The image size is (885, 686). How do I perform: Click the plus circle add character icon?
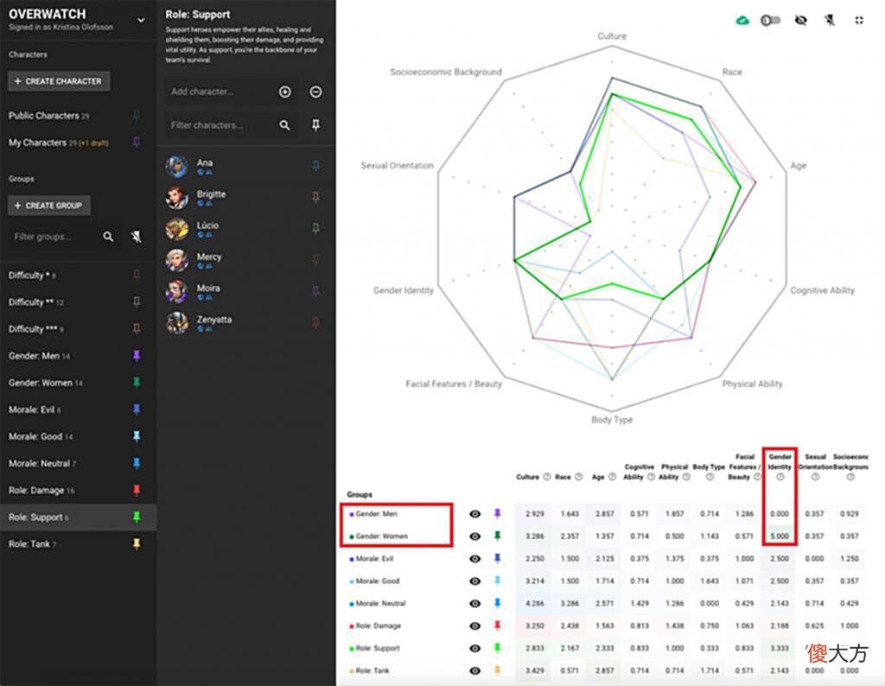285,92
